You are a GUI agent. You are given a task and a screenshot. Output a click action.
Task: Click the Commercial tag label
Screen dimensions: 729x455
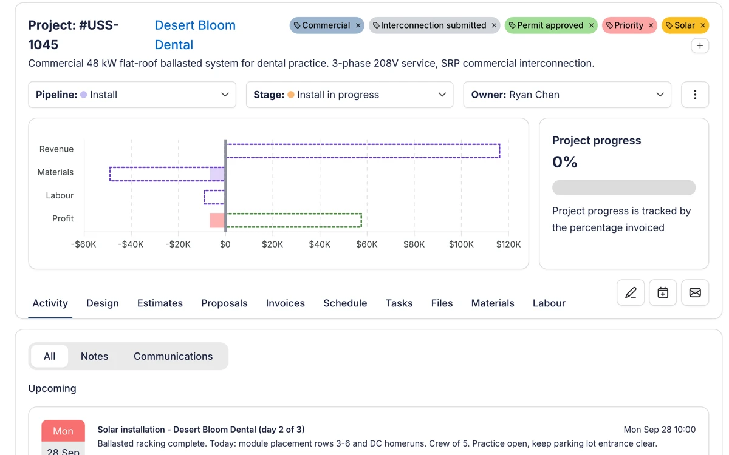[x=326, y=25]
